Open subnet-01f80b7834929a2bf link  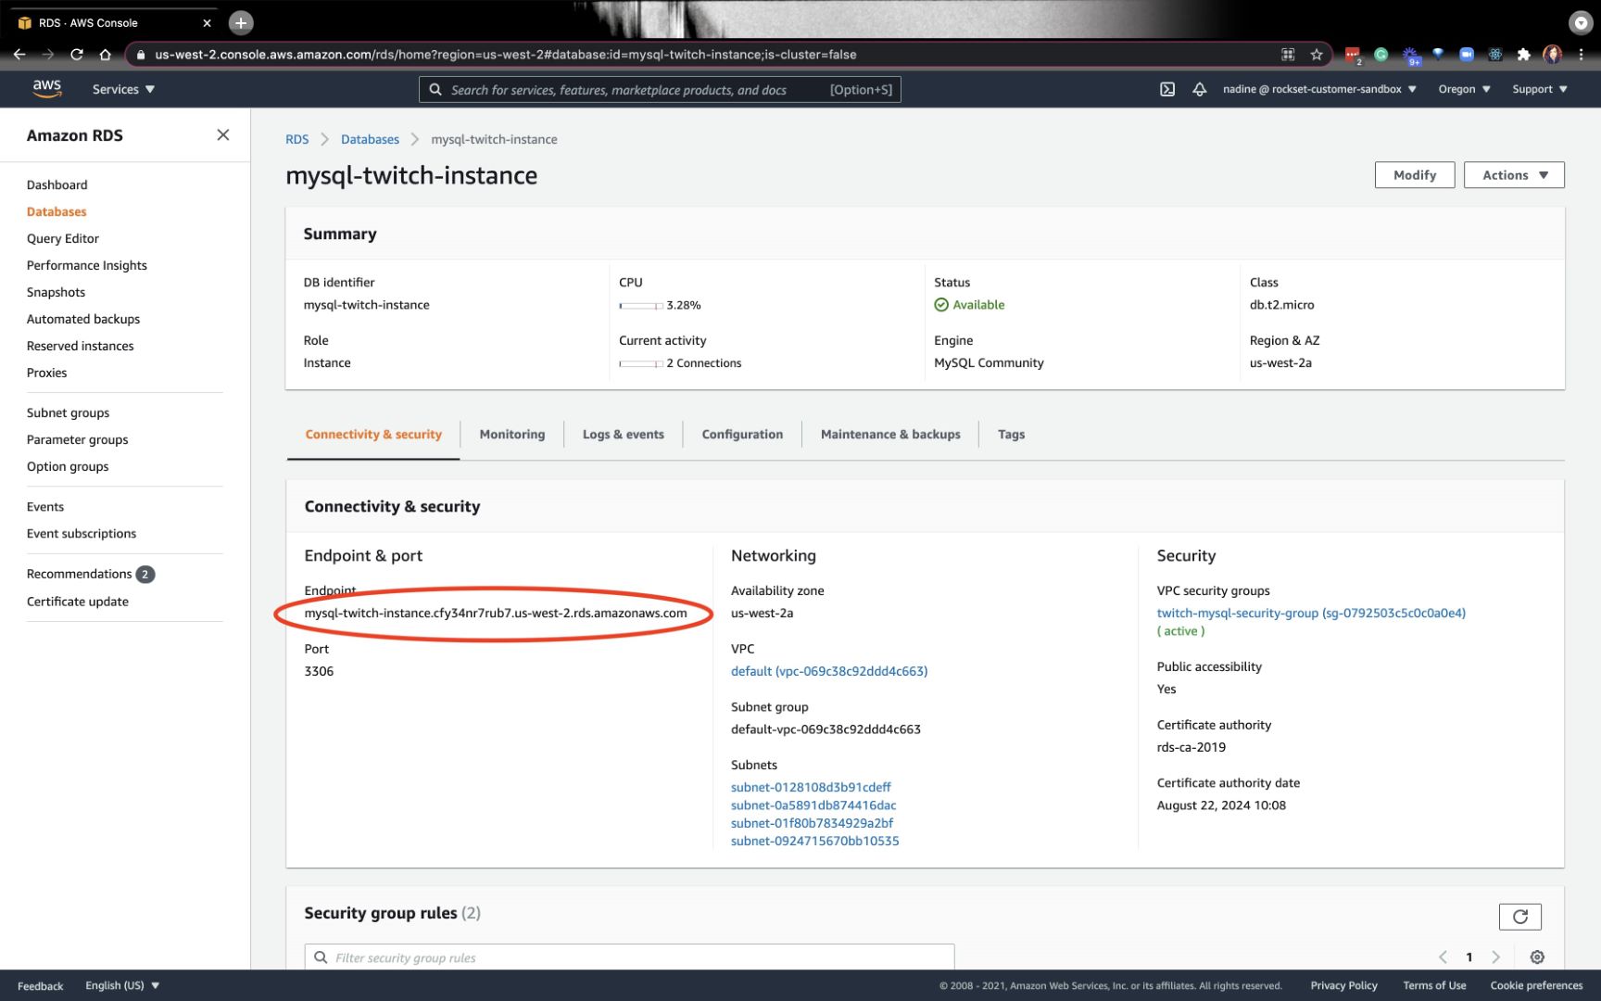pyautogui.click(x=812, y=823)
